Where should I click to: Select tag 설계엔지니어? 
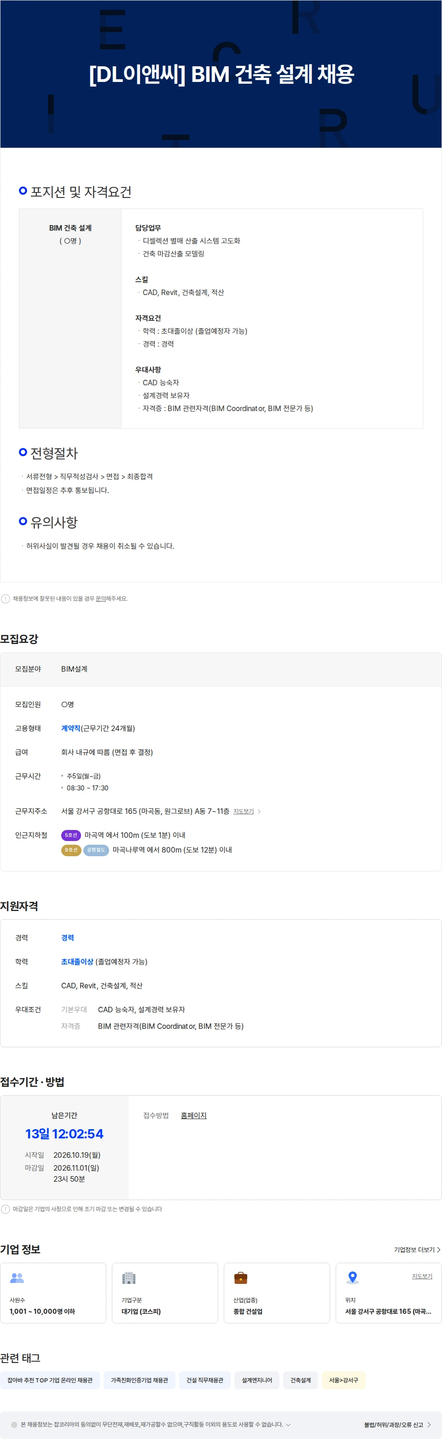pos(257,1380)
